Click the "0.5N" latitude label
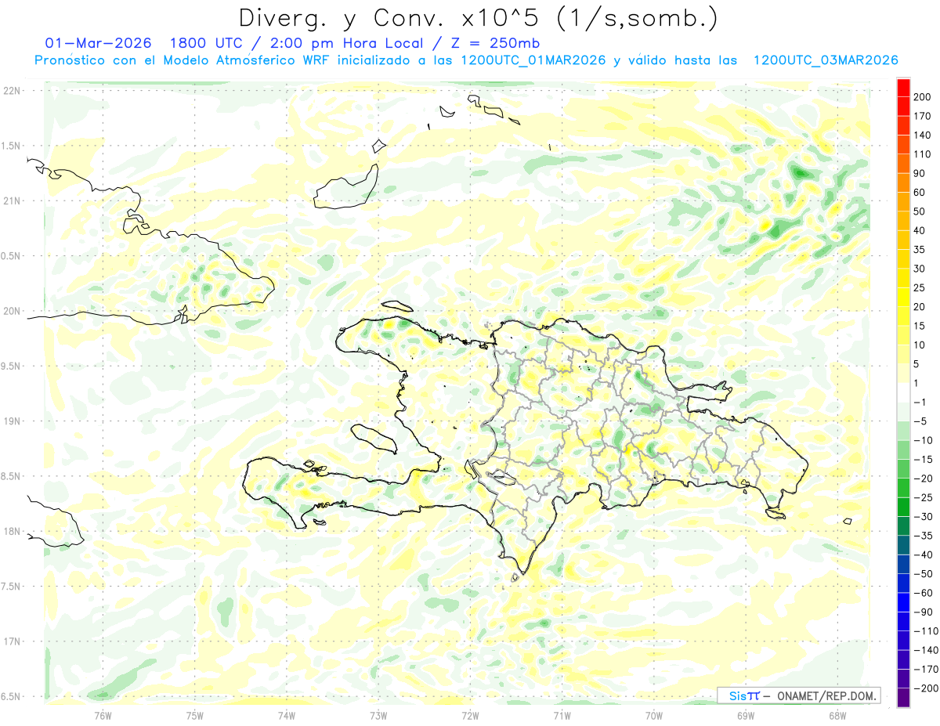 tap(11, 256)
